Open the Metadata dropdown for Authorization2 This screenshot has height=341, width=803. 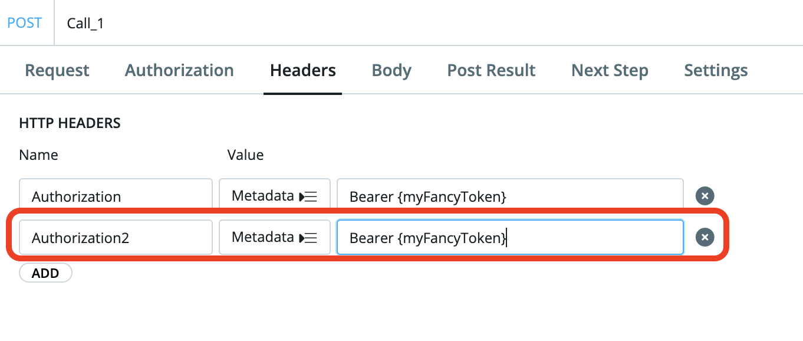(x=275, y=237)
